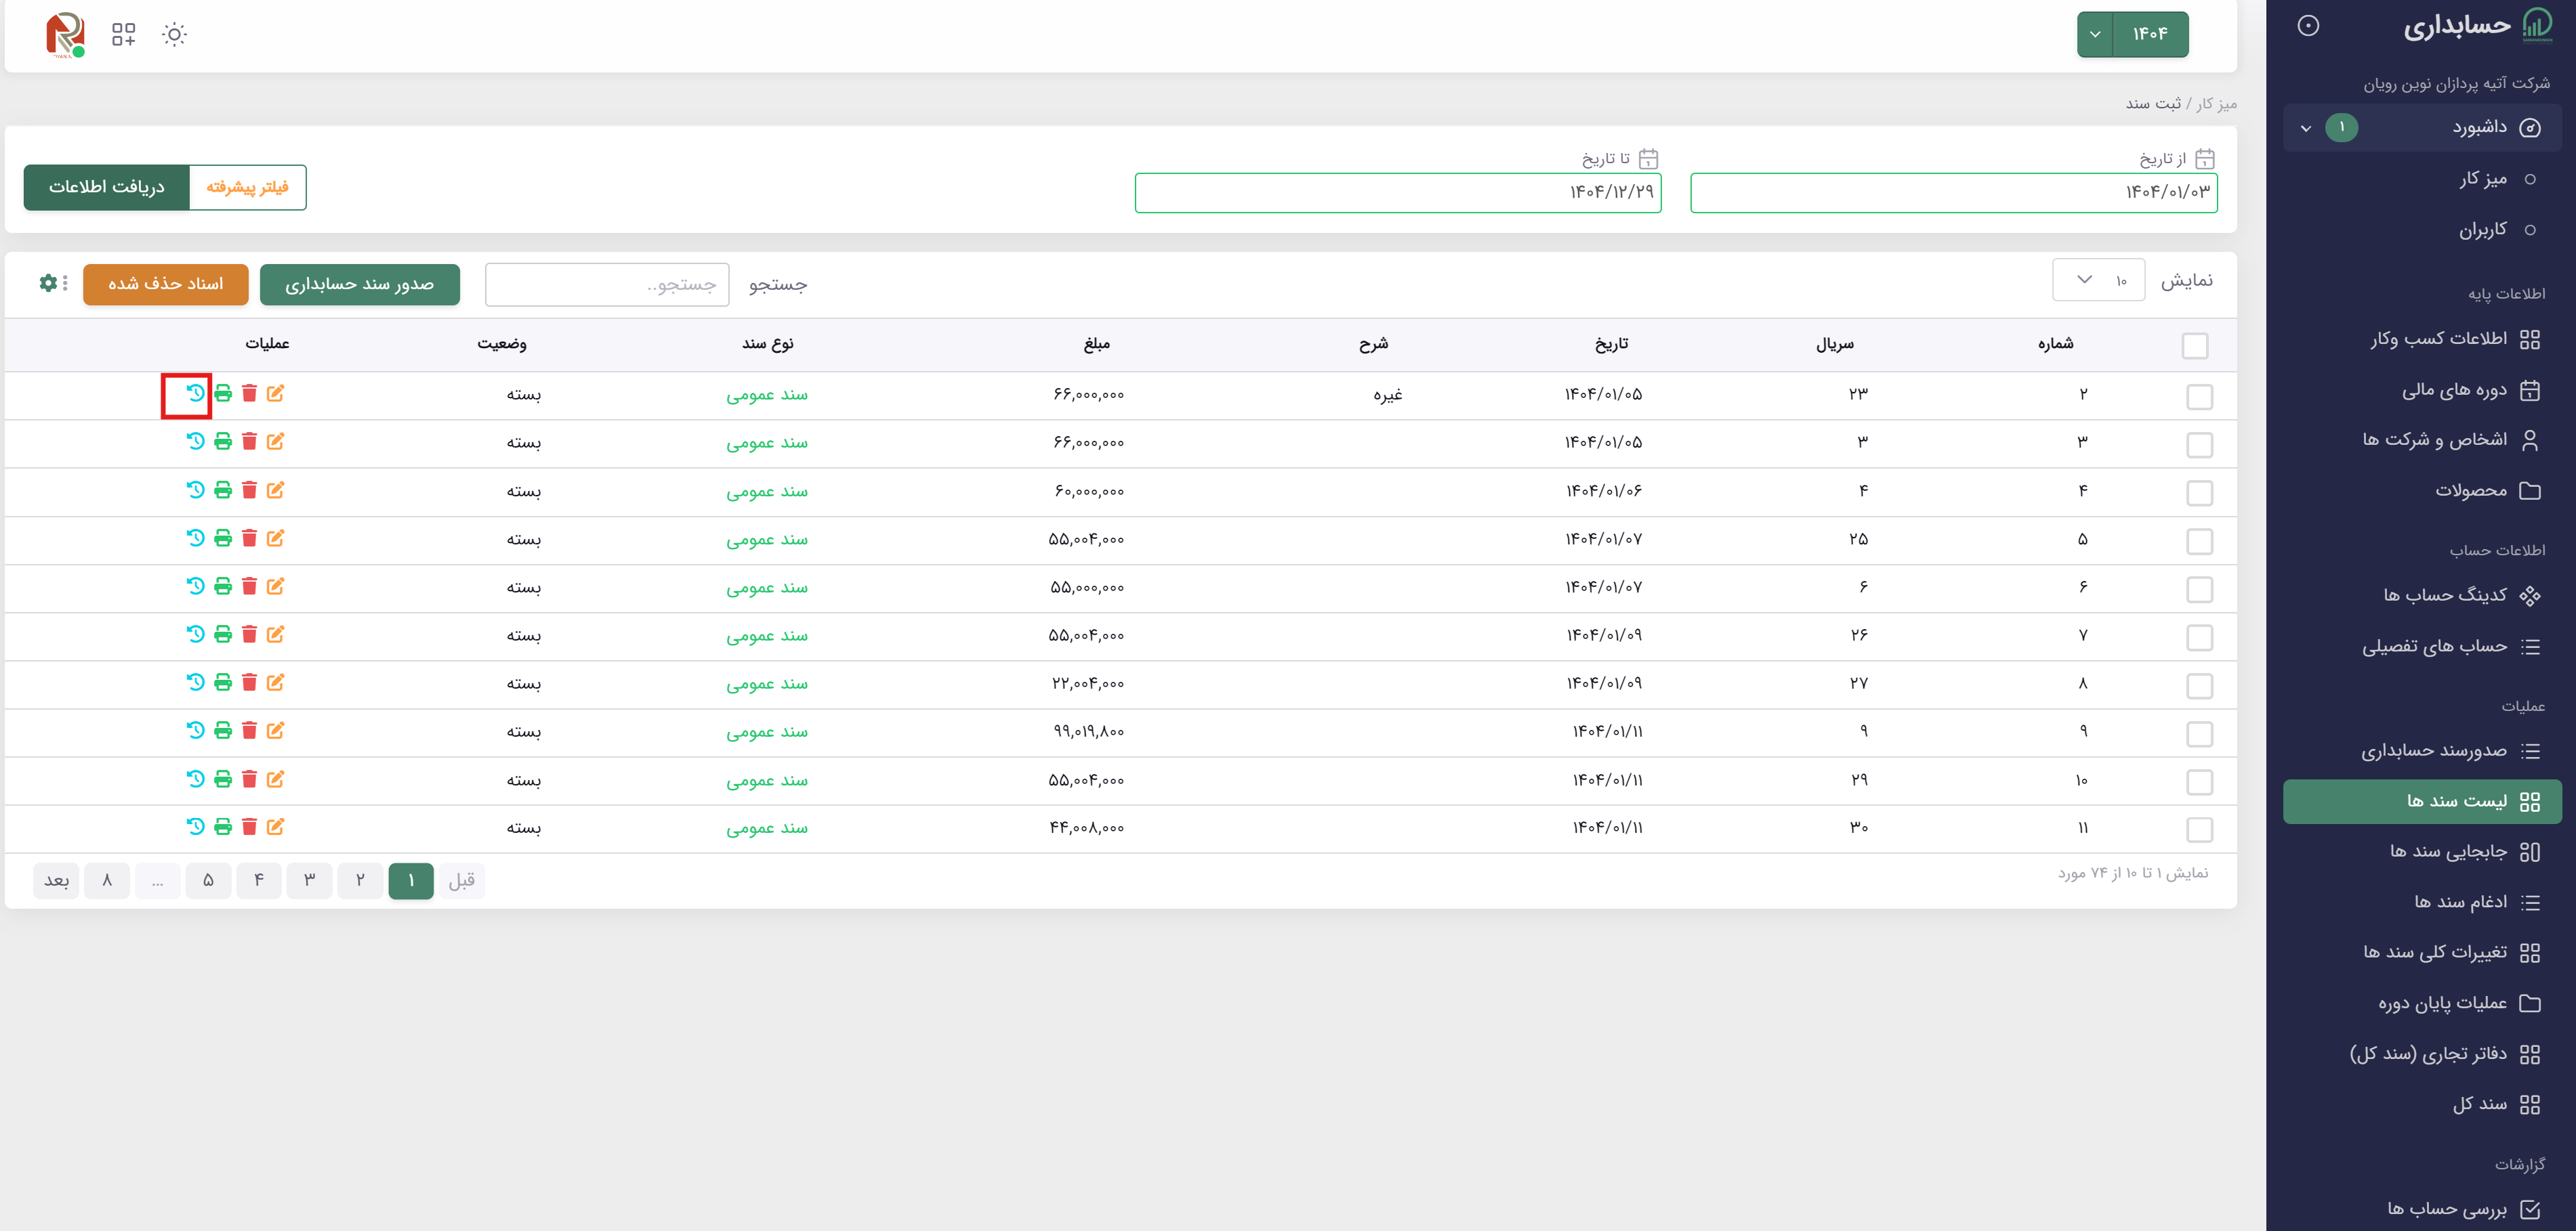2576x1231 pixels.
Task: Click print icon for document number ۳
Action: point(223,441)
